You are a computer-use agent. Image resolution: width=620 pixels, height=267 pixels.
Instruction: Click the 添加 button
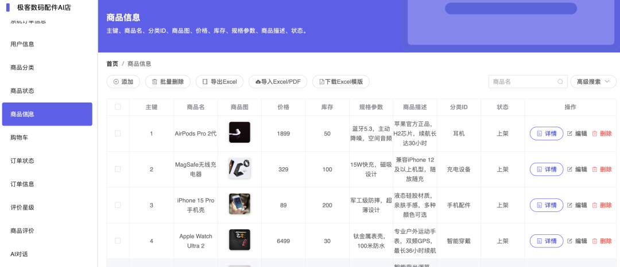coord(123,81)
